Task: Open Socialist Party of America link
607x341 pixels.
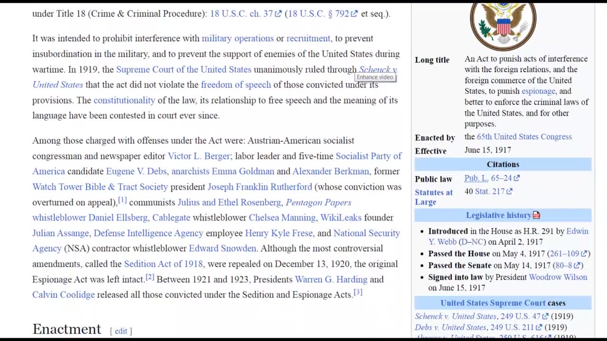Action: [368, 156]
